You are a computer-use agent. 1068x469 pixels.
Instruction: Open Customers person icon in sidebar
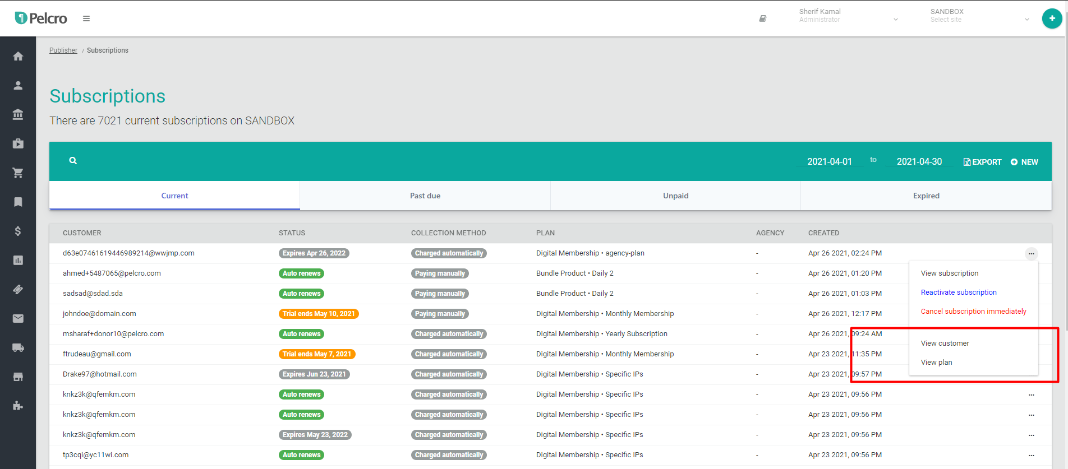(18, 85)
